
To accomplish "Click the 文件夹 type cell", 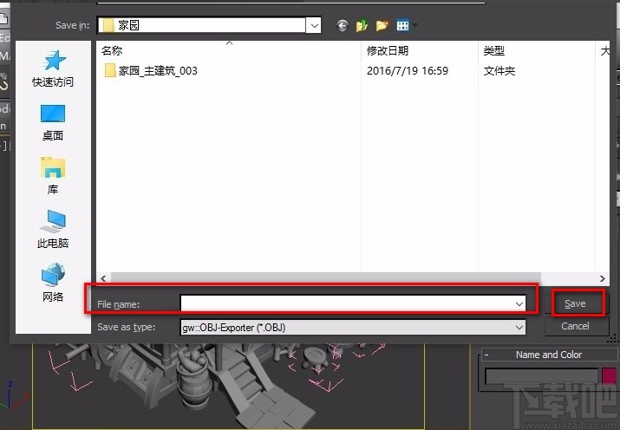I will pos(499,71).
